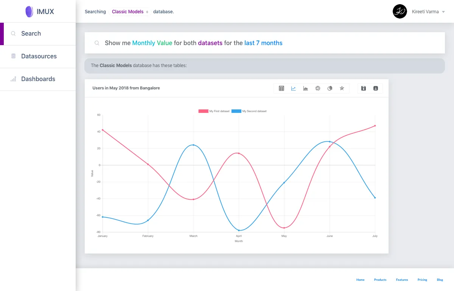Choose the pie chart icon
The image size is (454, 291).
[x=330, y=88]
